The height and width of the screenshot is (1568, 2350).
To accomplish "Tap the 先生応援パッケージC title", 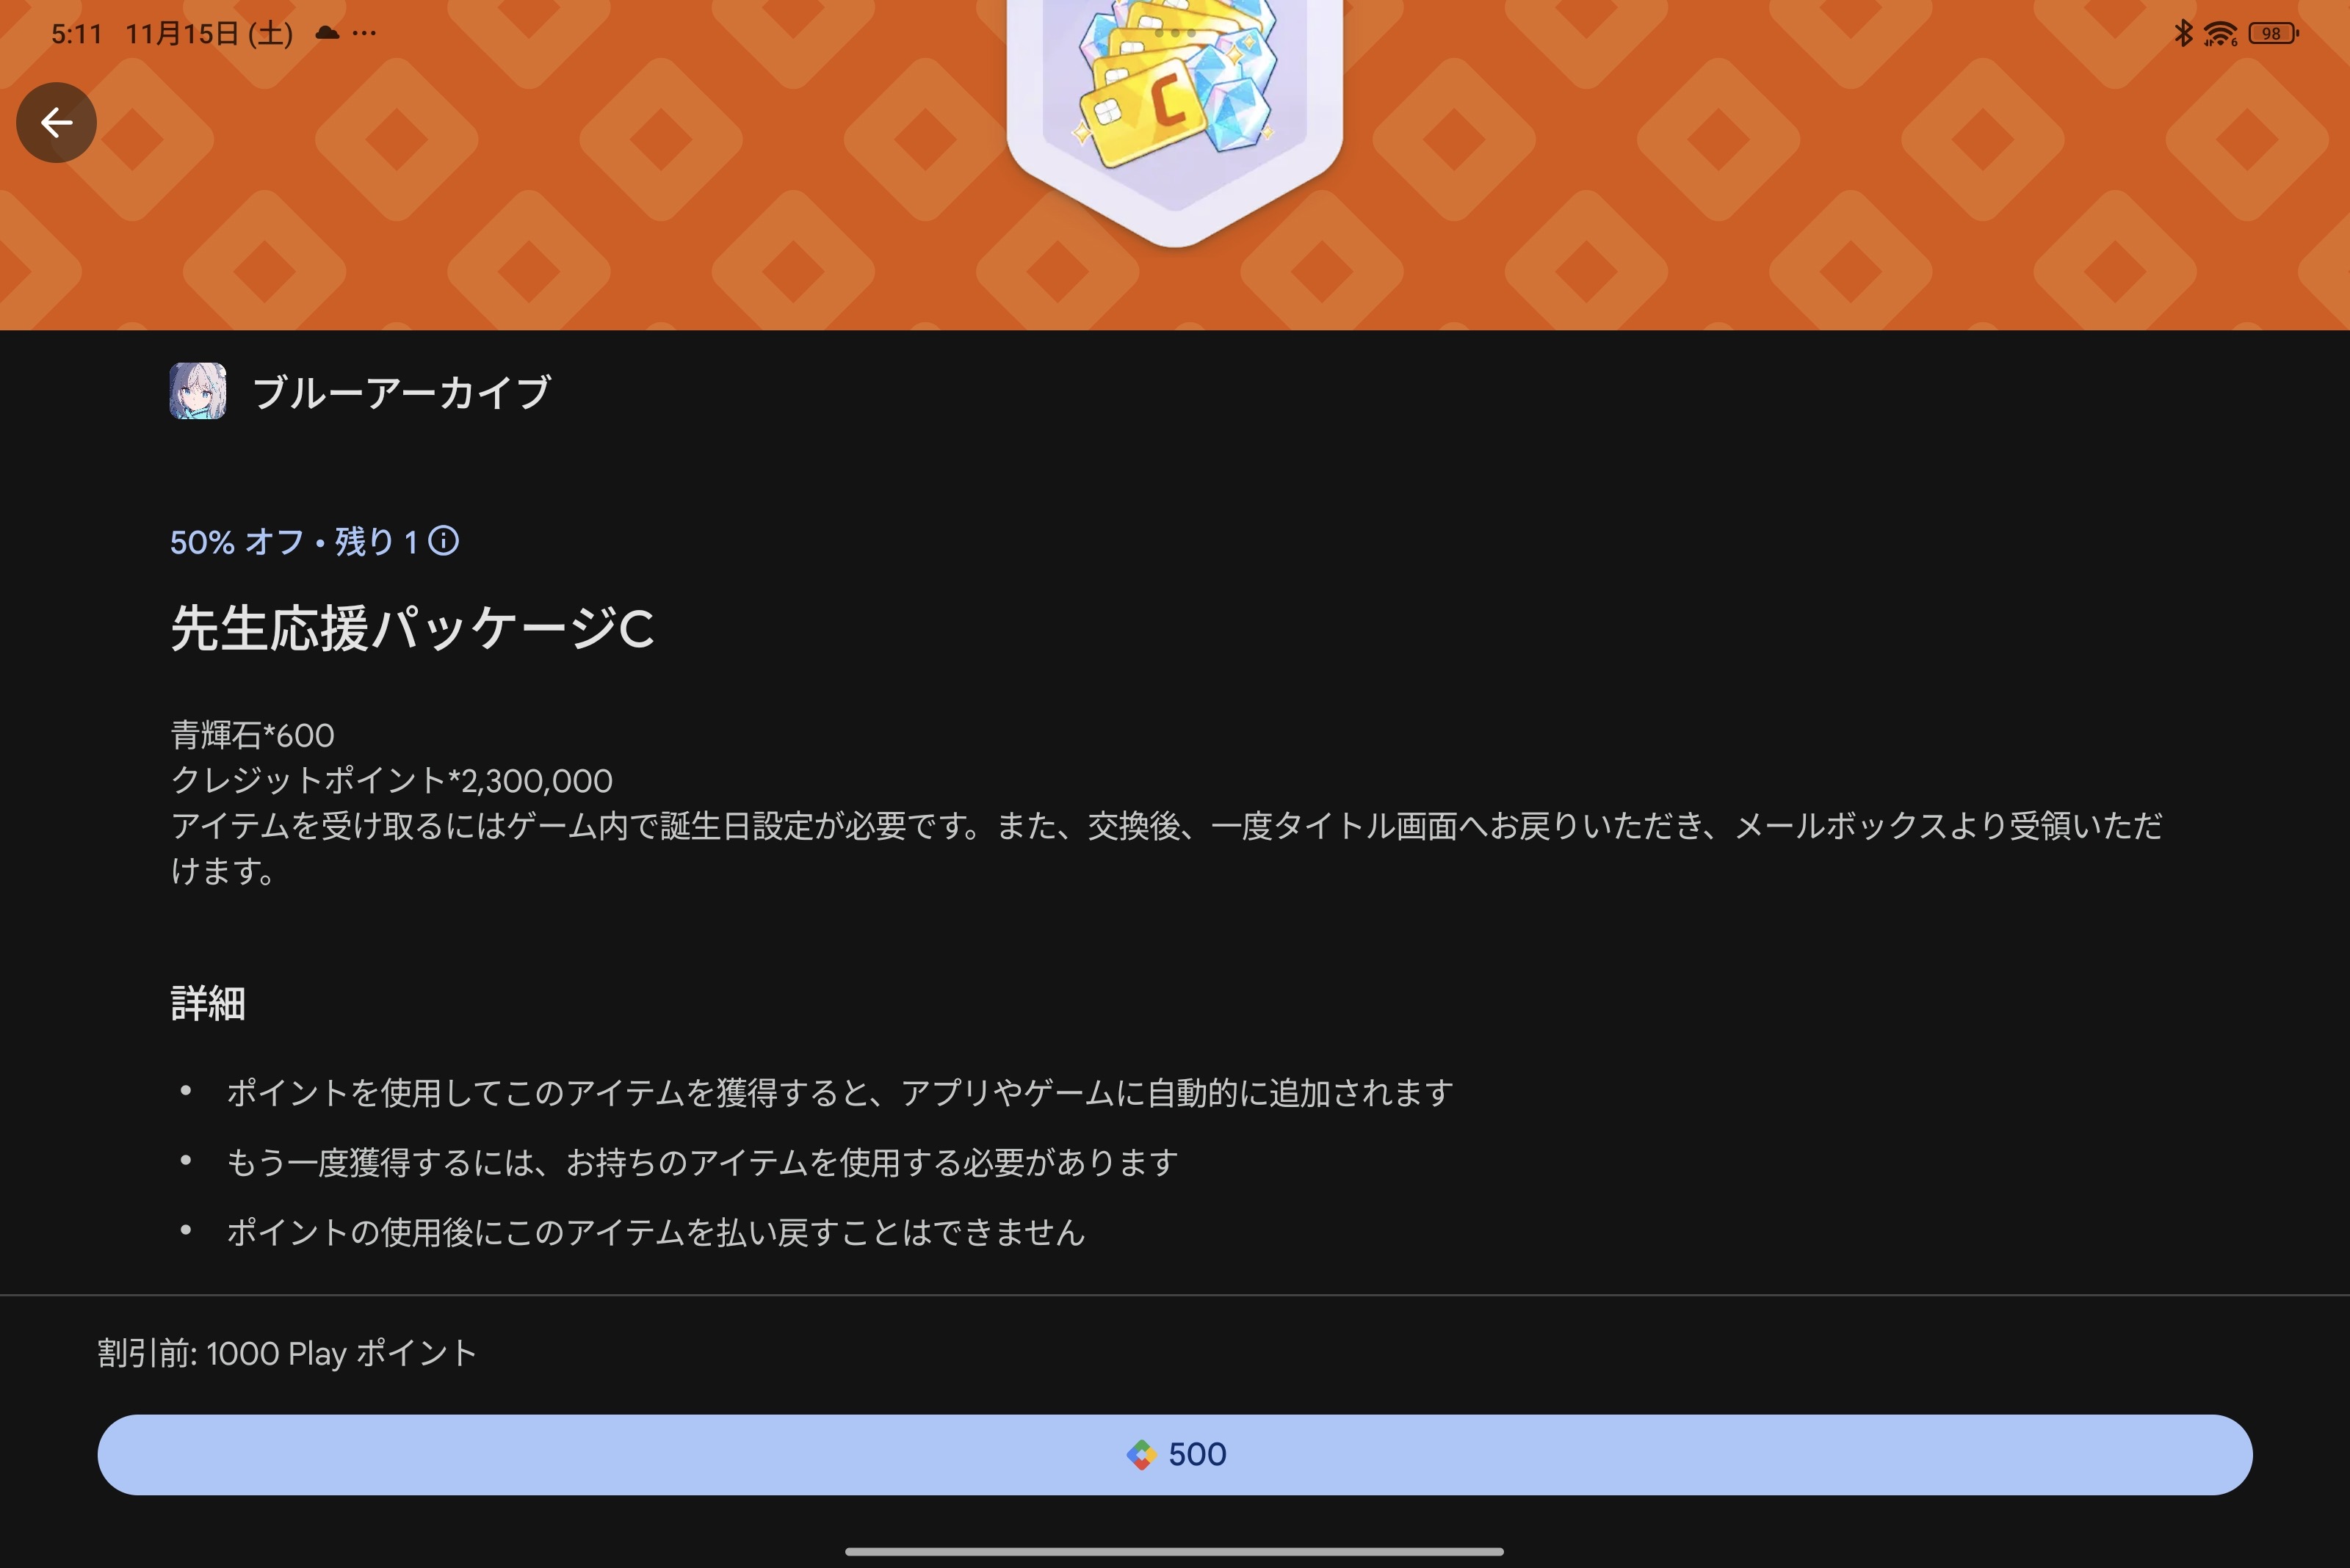I will (x=412, y=629).
